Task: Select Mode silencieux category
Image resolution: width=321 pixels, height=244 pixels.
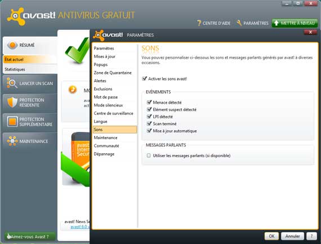Action: (x=115, y=105)
